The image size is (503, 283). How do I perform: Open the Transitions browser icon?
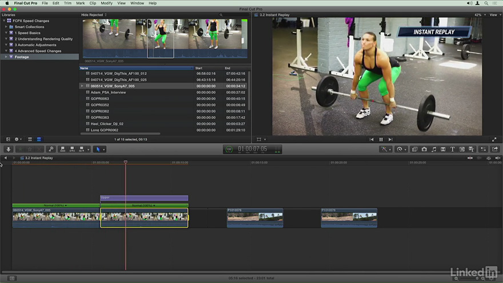(x=443, y=149)
